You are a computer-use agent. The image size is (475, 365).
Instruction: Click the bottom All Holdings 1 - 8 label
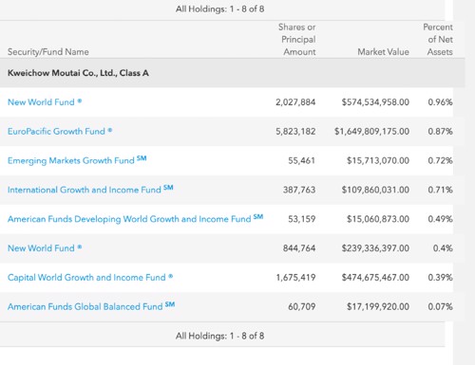[220, 336]
